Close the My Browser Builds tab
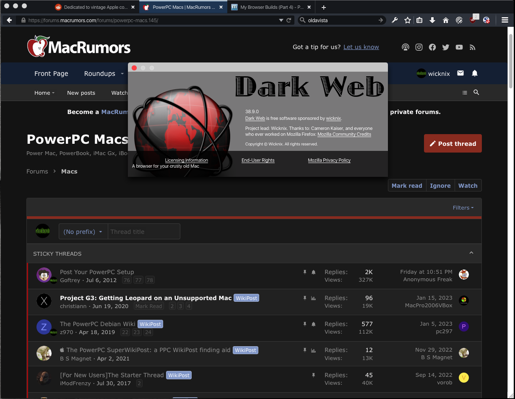The image size is (515, 399). pyautogui.click(x=310, y=7)
